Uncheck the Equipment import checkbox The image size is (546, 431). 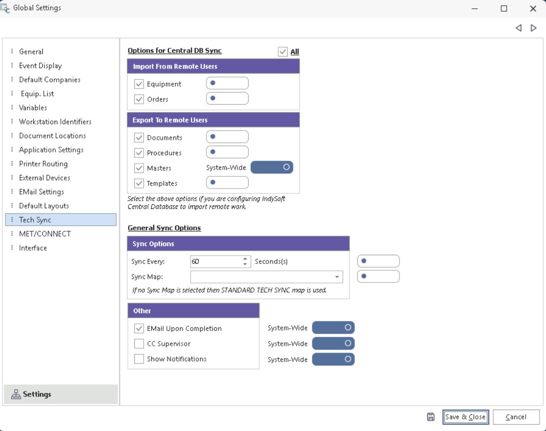click(x=139, y=84)
